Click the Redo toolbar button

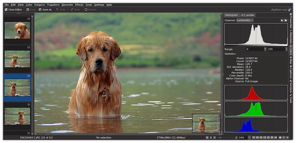pyautogui.click(x=75, y=10)
